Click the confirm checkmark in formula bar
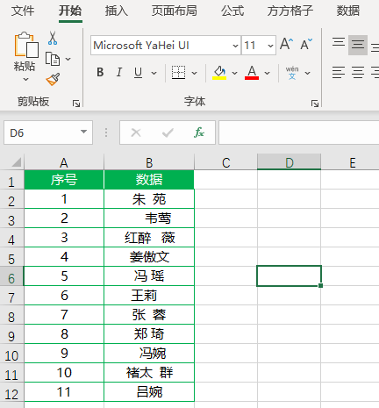Image resolution: width=379 pixels, height=408 pixels. pos(168,132)
